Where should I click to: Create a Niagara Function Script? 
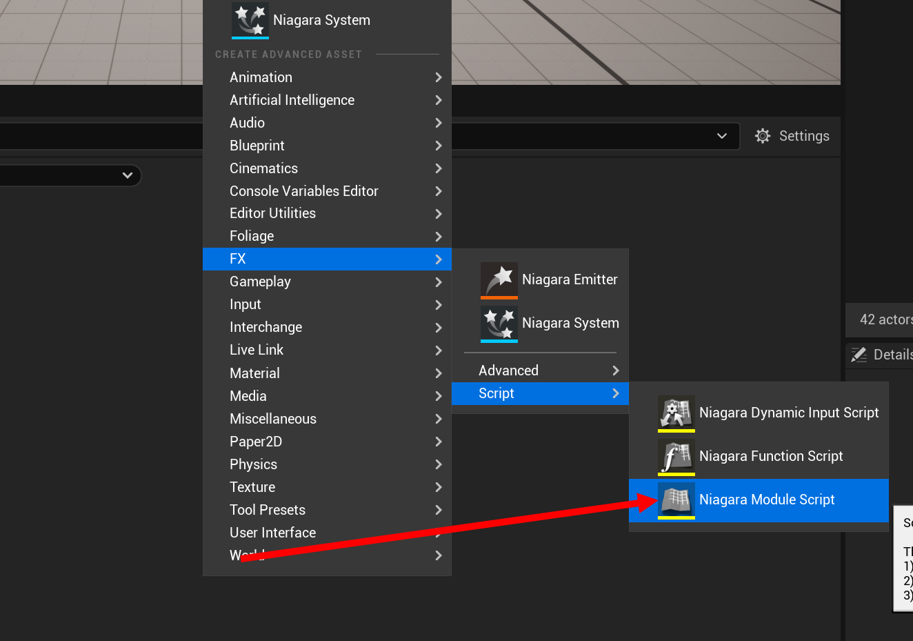(759, 456)
